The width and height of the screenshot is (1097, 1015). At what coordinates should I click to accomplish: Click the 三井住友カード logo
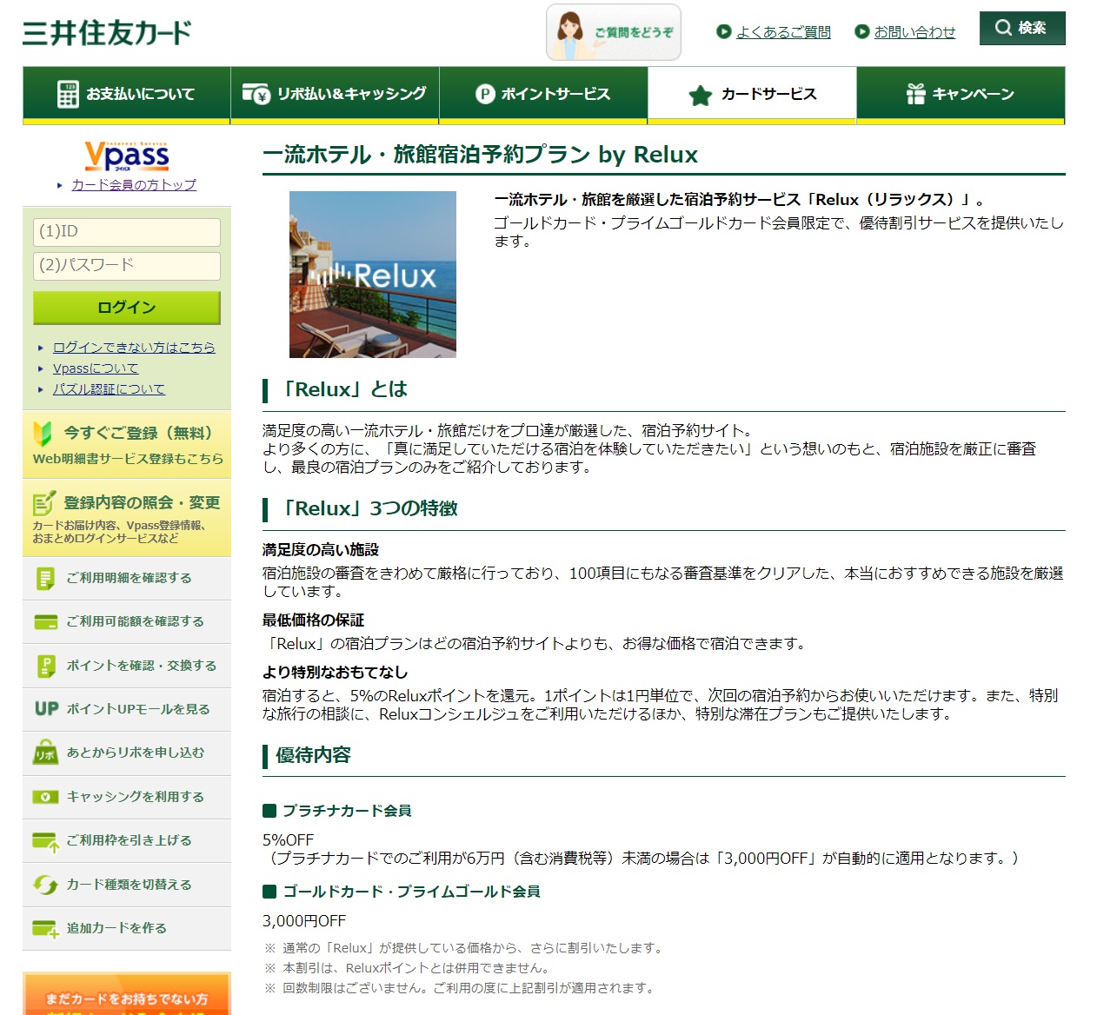click(x=106, y=33)
